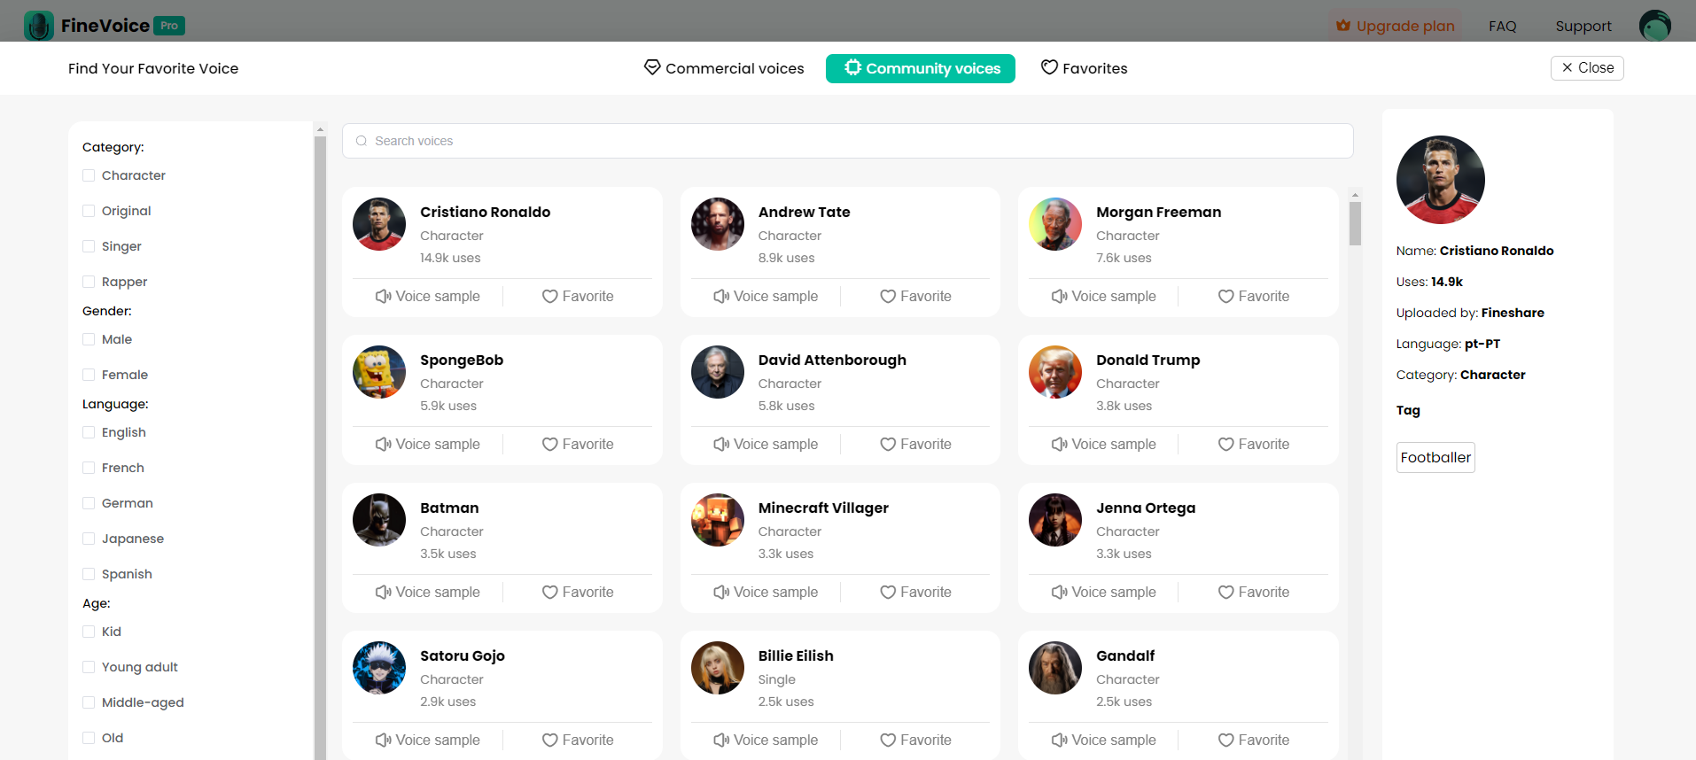
Task: Play Andrew Tate voice sample speaker icon
Action: [x=721, y=296]
